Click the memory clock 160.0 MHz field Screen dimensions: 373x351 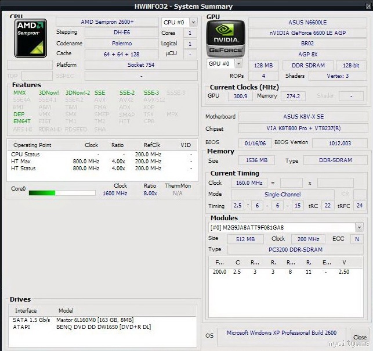click(x=249, y=183)
